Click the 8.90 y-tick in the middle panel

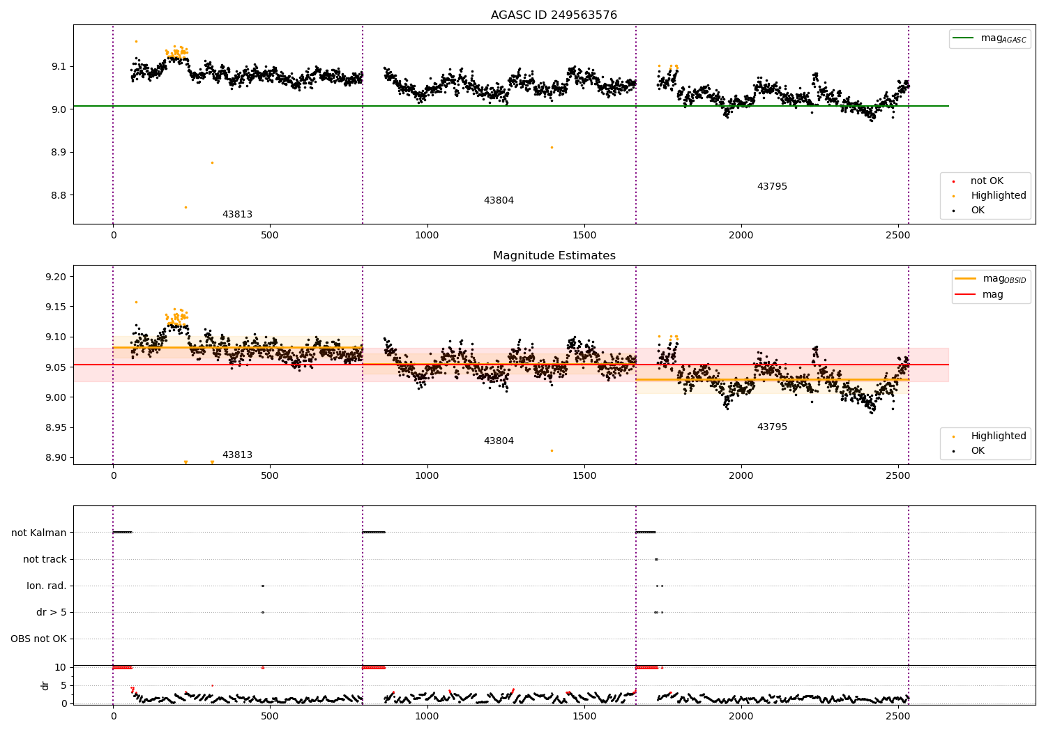[x=54, y=458]
